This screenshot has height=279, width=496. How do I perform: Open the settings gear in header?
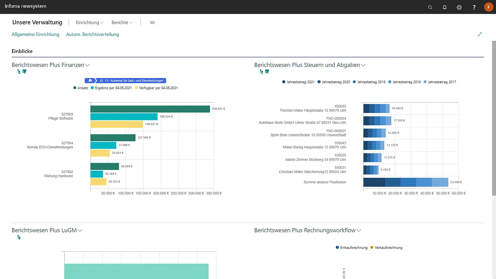point(459,7)
